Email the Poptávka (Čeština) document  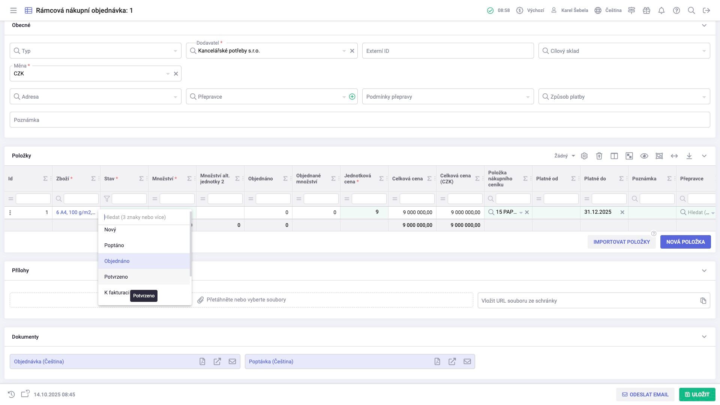(x=467, y=361)
